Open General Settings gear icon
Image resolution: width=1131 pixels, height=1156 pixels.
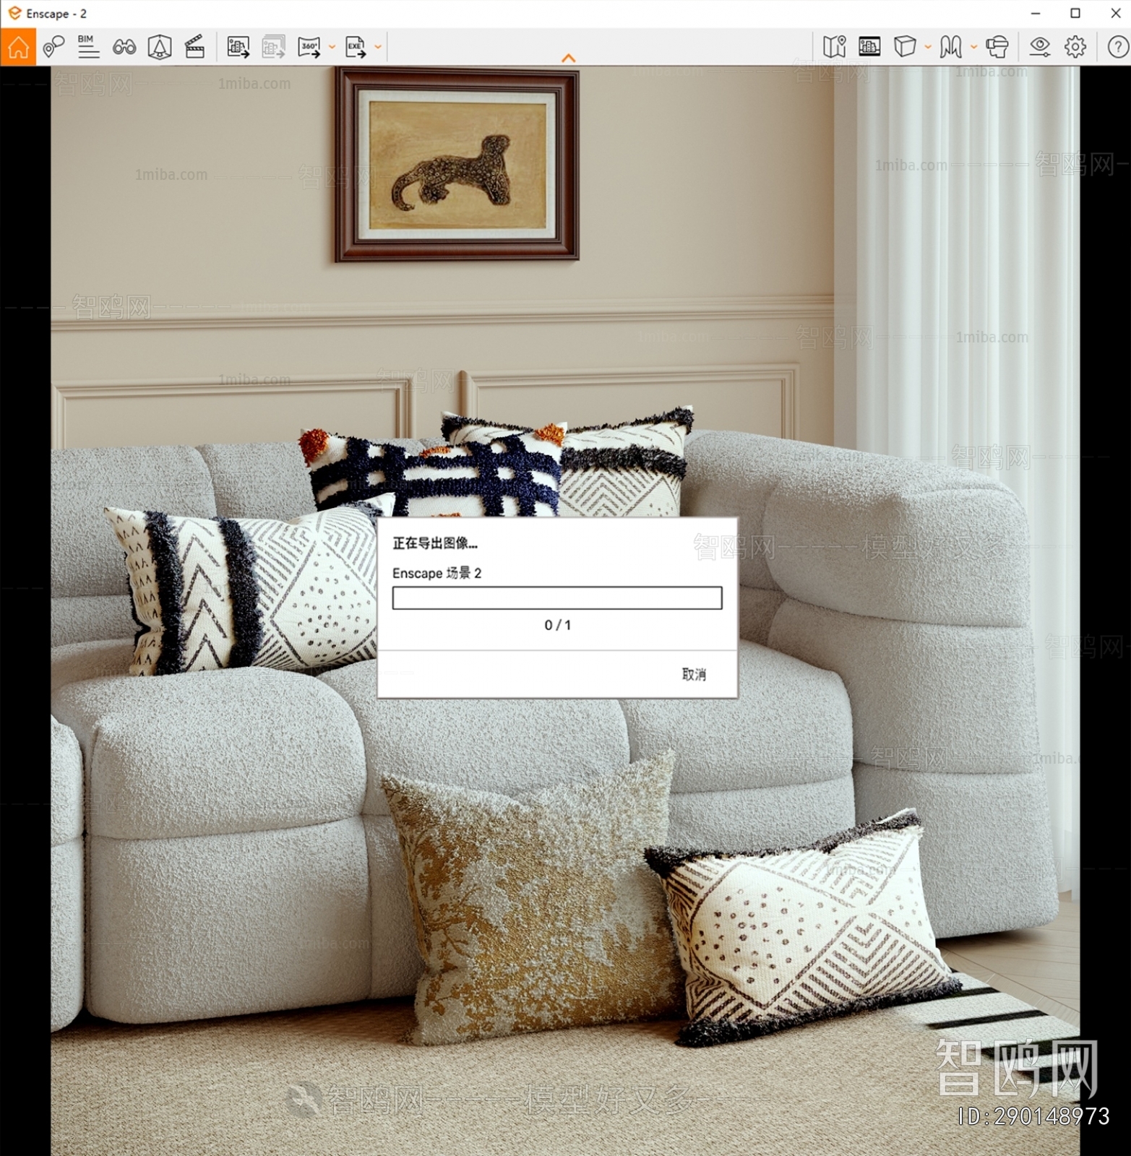[1075, 47]
